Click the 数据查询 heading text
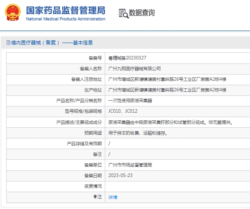 pos(142,13)
